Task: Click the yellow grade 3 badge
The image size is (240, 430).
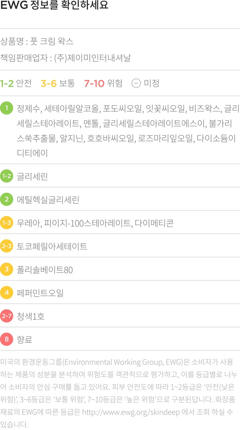Action: pos(7,270)
